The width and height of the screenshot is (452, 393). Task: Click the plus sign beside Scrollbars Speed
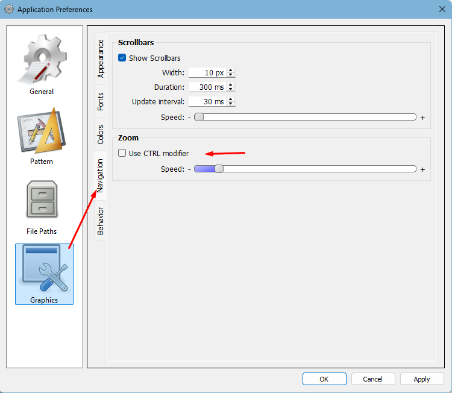(x=422, y=118)
